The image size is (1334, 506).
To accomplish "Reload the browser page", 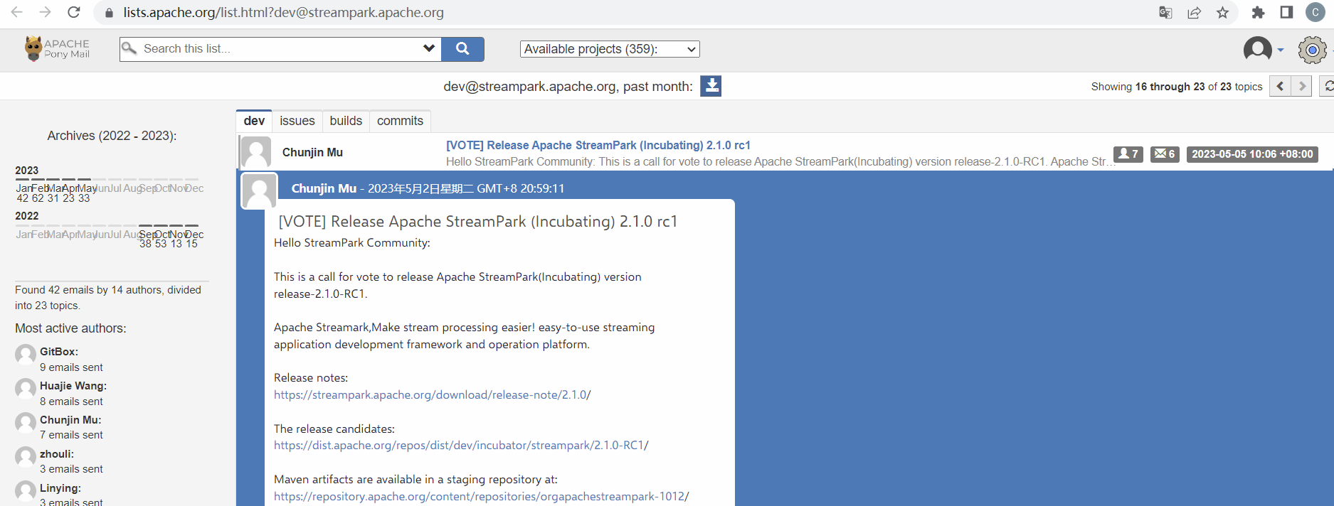I will [x=73, y=13].
